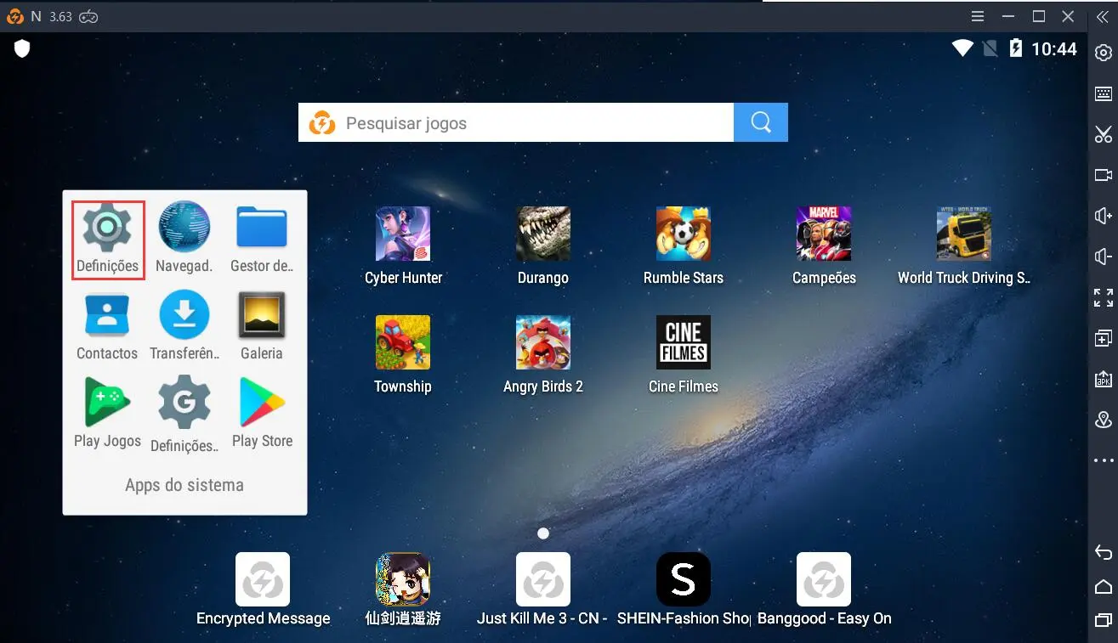This screenshot has height=643, width=1118.
Task: Click the Nox logo in search bar
Action: [321, 123]
